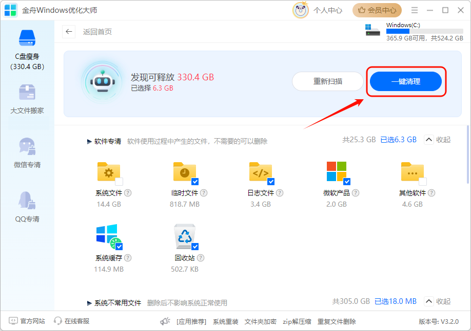The image size is (471, 331).
Task: Click the 502.7 KB size under 回收站
Action: pyautogui.click(x=185, y=269)
